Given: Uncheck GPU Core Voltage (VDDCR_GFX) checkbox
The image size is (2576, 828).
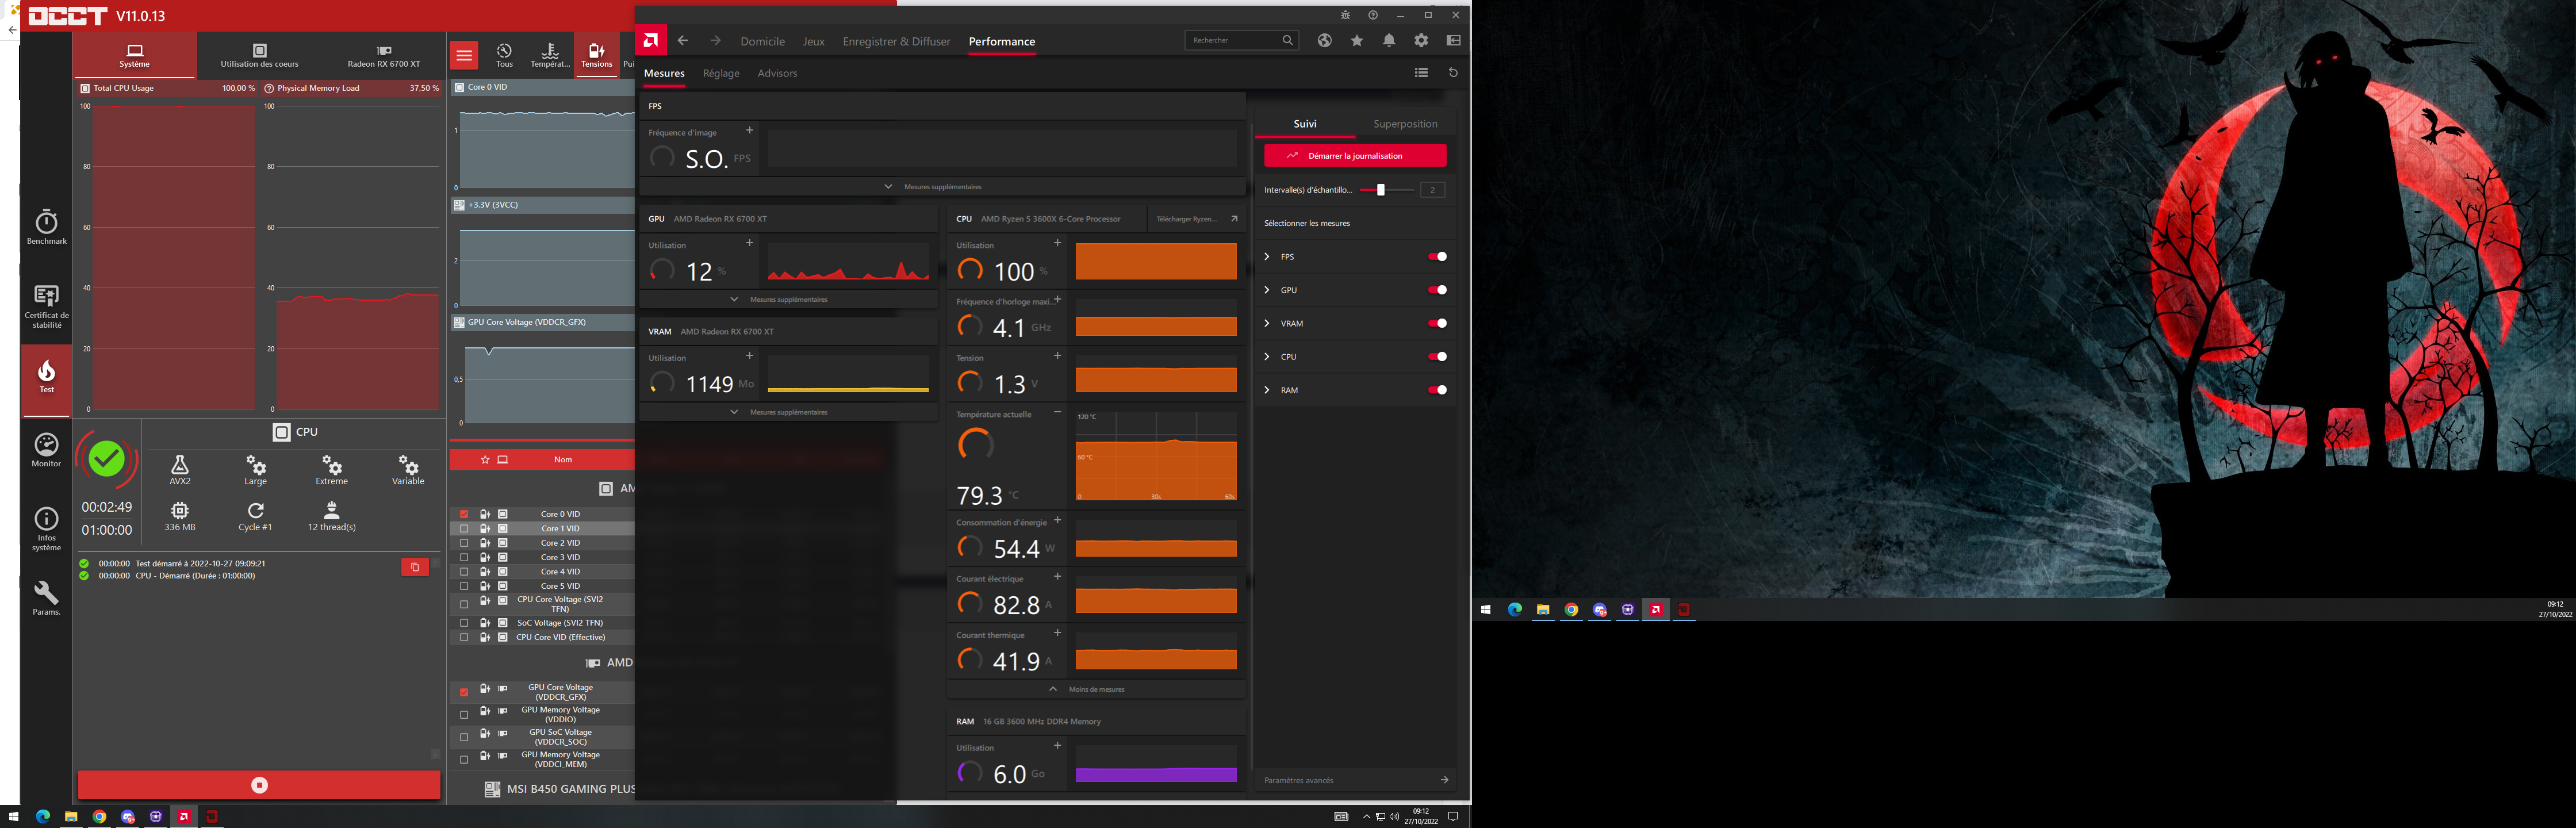Looking at the screenshot, I should tap(464, 692).
